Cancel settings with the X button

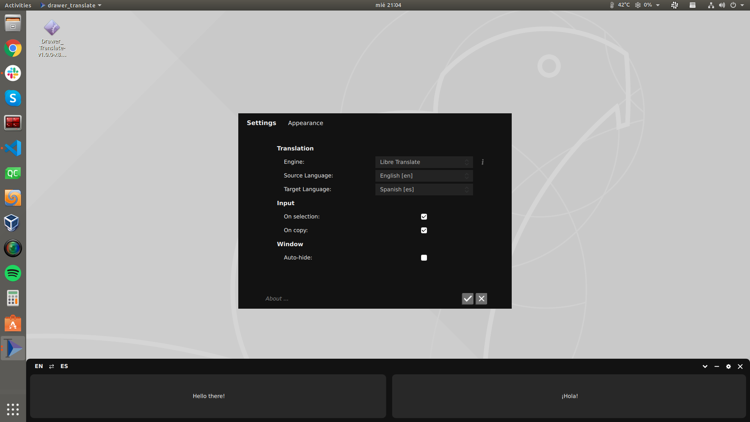(481, 299)
